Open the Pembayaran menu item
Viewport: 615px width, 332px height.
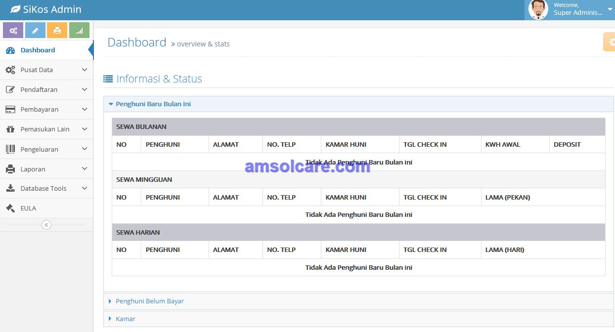[x=46, y=110]
